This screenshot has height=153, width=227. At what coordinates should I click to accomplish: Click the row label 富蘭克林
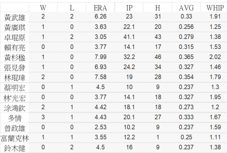click(15, 138)
